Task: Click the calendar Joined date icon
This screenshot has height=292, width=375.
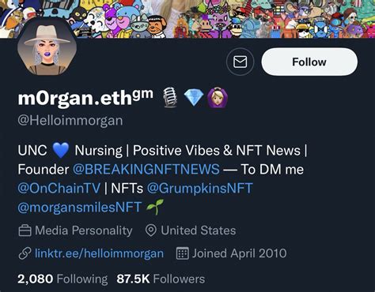Action: click(x=183, y=253)
